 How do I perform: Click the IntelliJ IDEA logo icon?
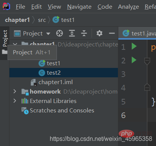(x=6, y=6)
